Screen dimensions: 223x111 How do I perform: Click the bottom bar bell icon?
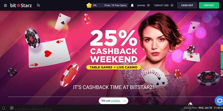[x=4, y=108]
